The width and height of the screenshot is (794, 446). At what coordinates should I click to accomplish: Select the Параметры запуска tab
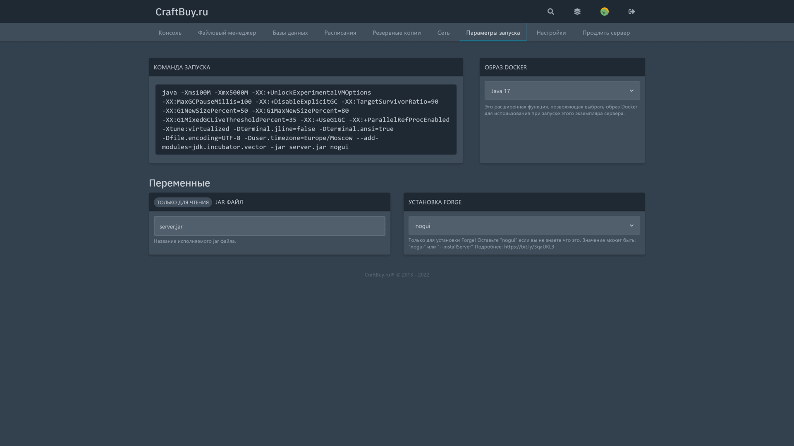coord(493,33)
